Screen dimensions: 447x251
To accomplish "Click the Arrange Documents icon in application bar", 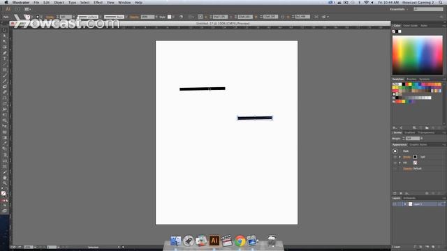I will [28, 9].
